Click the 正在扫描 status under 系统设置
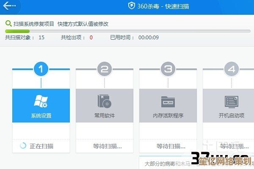 tap(41, 146)
